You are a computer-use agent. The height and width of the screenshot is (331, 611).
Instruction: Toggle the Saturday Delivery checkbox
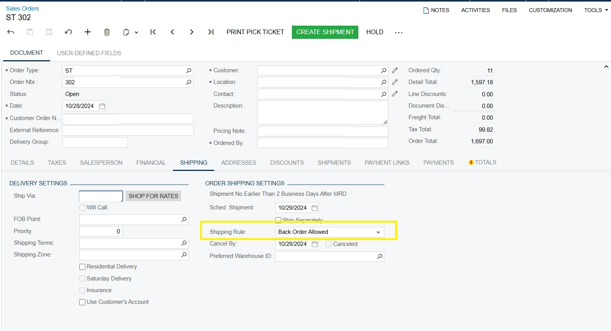point(82,279)
